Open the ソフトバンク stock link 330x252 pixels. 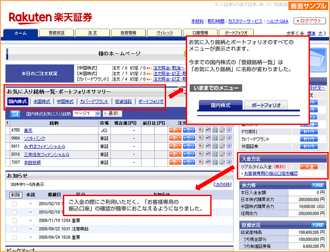35,138
